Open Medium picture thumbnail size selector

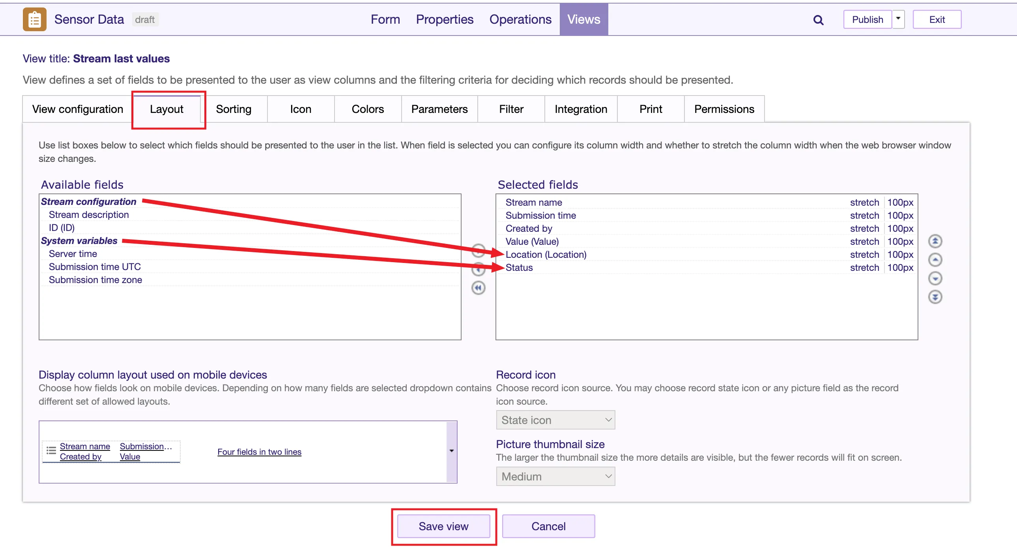pyautogui.click(x=555, y=476)
